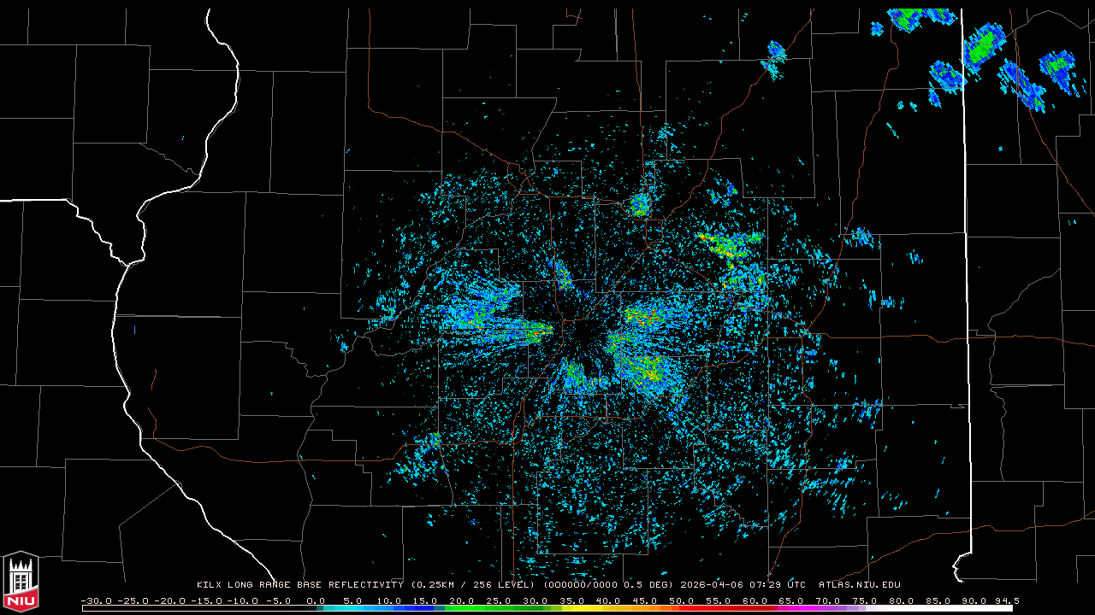
Task: Click the 94.5 label at scale end
Action: click(x=1006, y=600)
